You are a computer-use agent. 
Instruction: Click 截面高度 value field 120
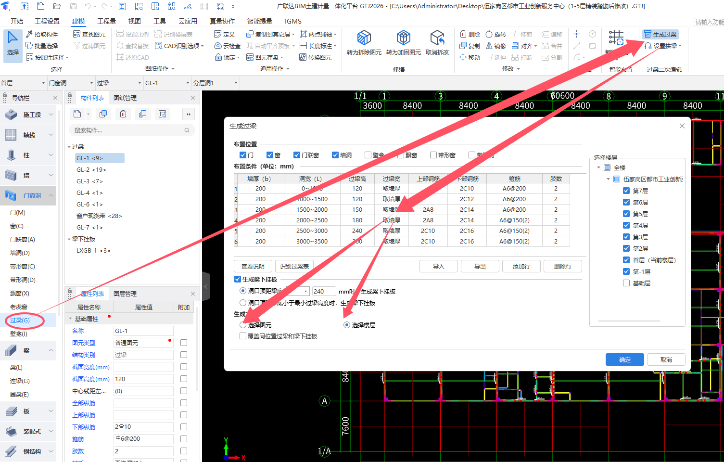(x=143, y=379)
